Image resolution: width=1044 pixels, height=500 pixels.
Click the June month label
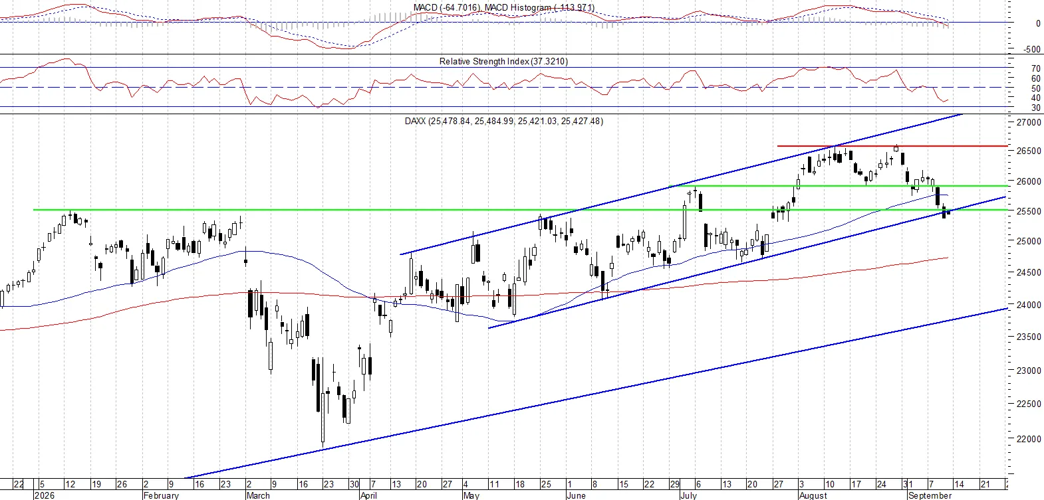[576, 495]
